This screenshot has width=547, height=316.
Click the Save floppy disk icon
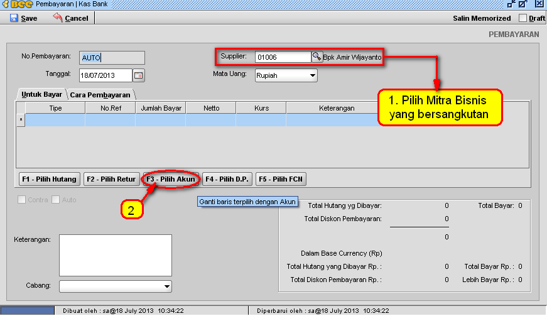[x=14, y=18]
